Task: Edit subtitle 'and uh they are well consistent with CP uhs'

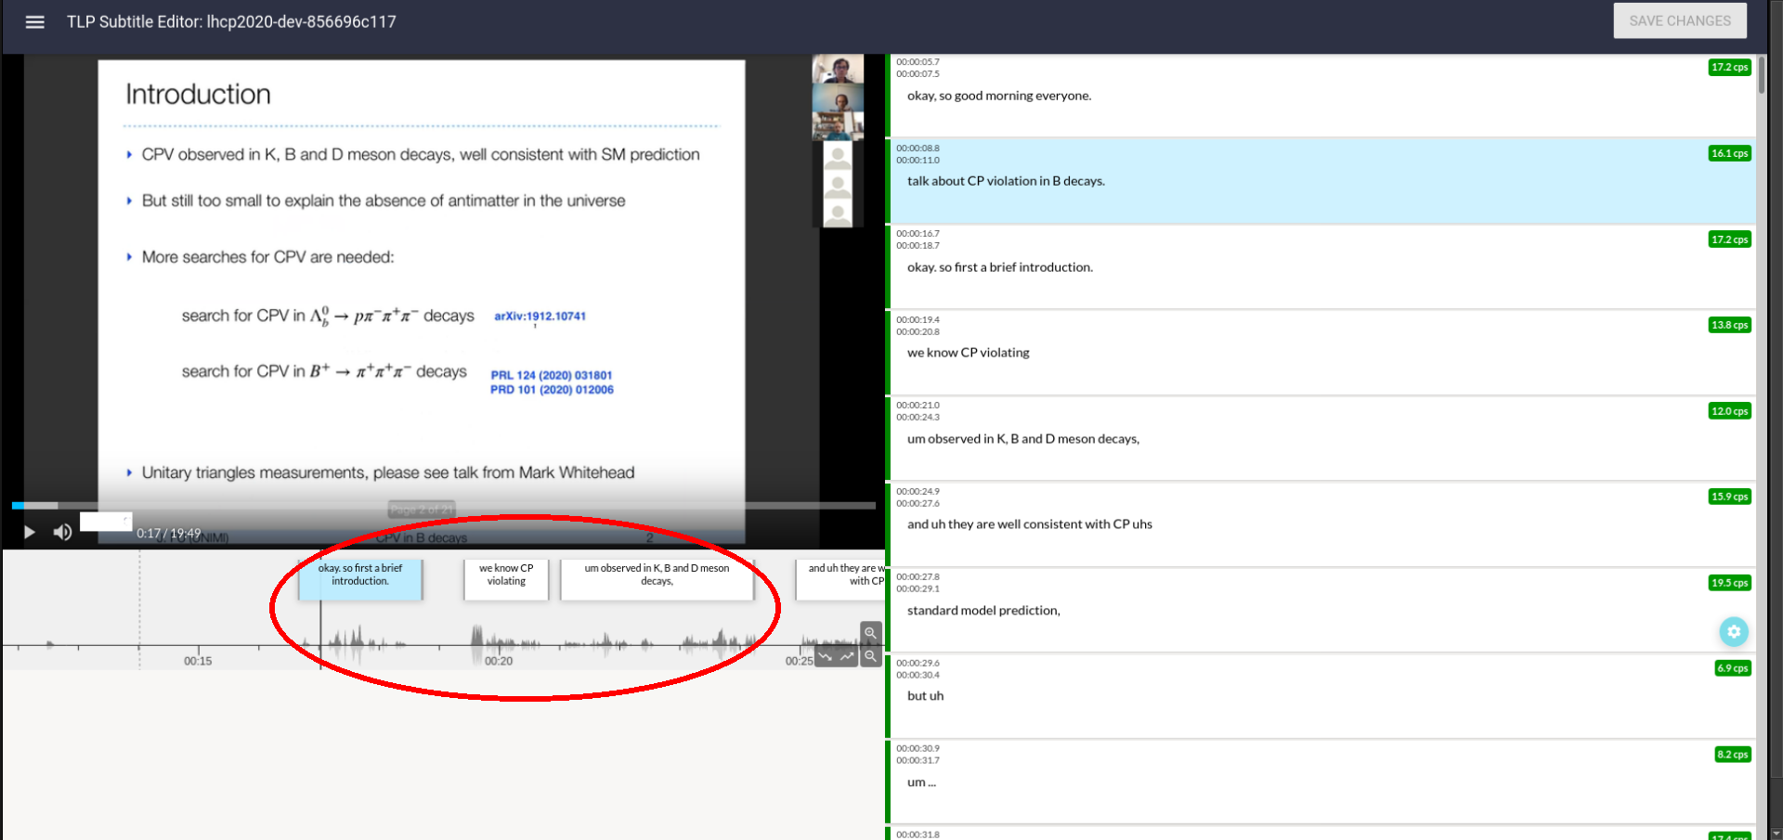Action: coord(1030,524)
